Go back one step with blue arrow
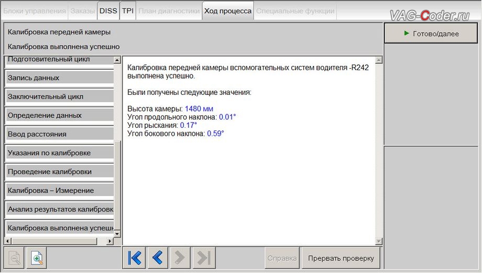 (x=157, y=258)
